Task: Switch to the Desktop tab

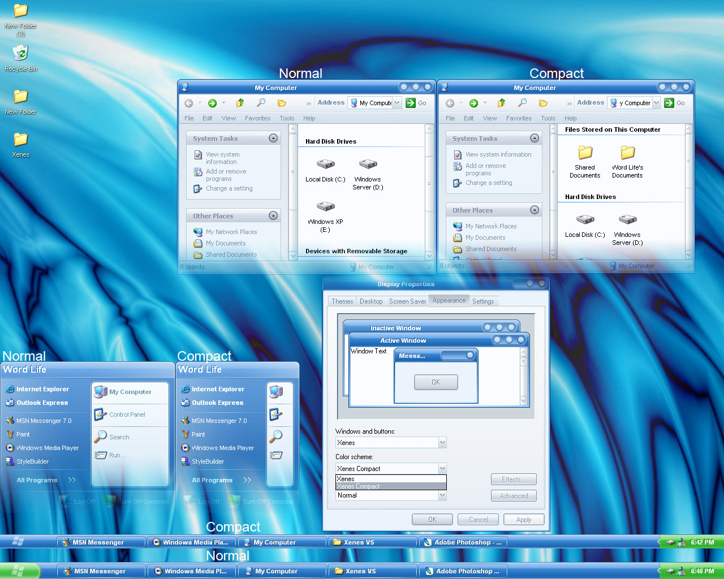Action: tap(371, 301)
